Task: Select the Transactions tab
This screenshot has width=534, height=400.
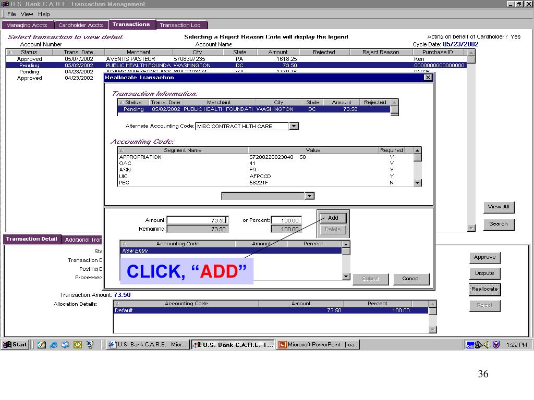Action: click(131, 24)
